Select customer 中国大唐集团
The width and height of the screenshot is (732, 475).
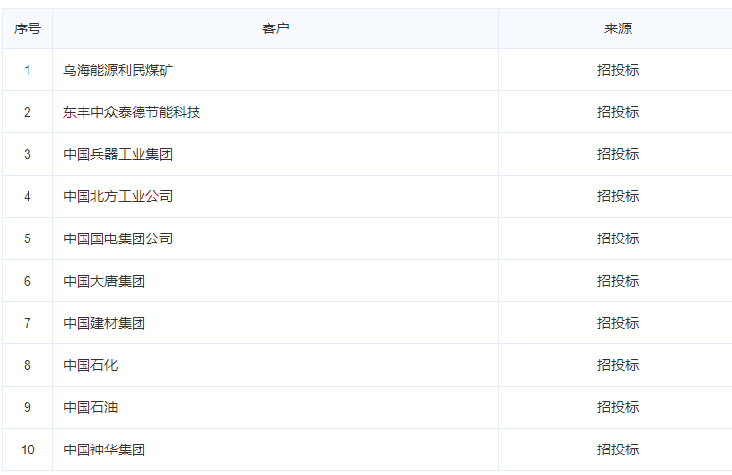click(104, 281)
